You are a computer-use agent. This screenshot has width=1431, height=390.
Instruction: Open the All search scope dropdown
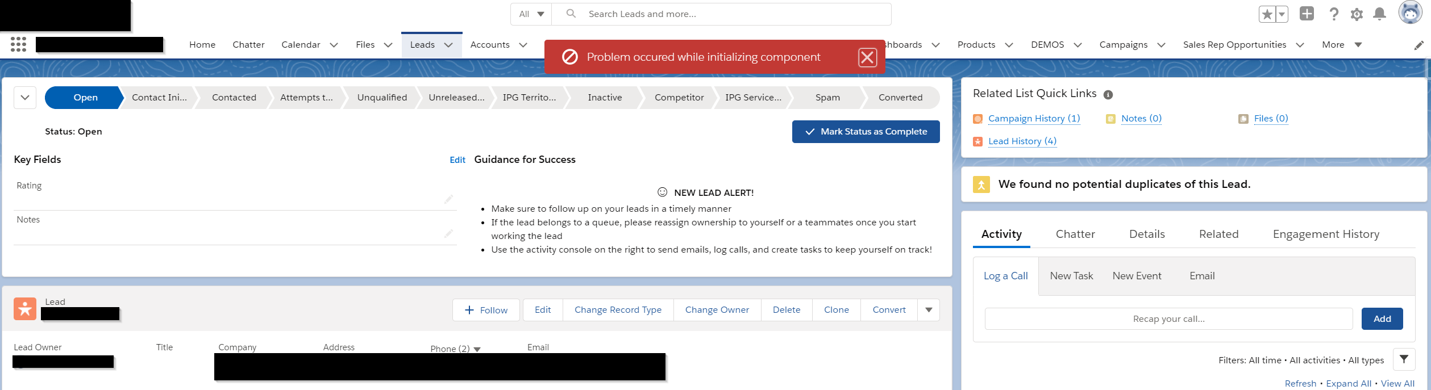coord(531,14)
